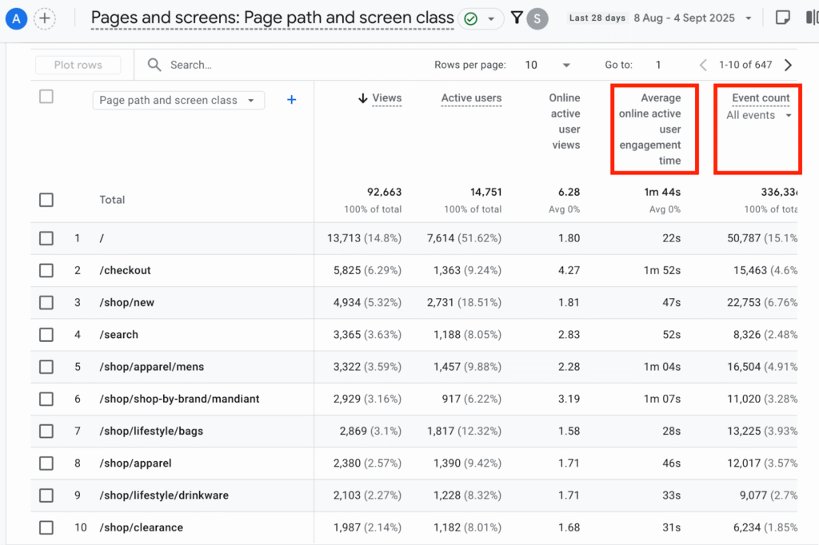The image size is (819, 545).
Task: Open the report status dropdown arrow
Action: [x=491, y=19]
